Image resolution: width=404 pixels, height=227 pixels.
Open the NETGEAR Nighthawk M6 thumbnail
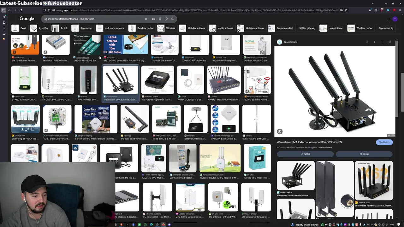[157, 80]
